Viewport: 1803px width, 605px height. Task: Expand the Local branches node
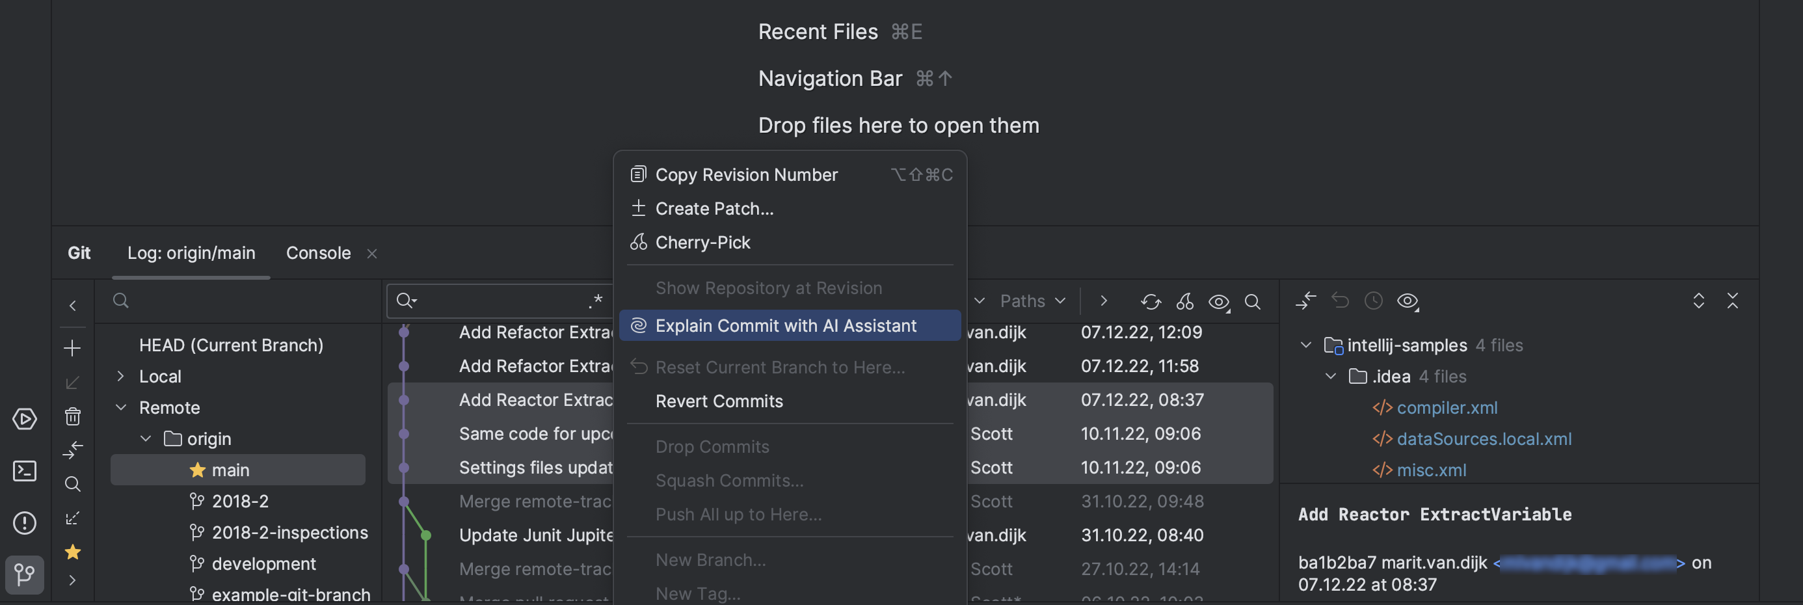coord(120,376)
